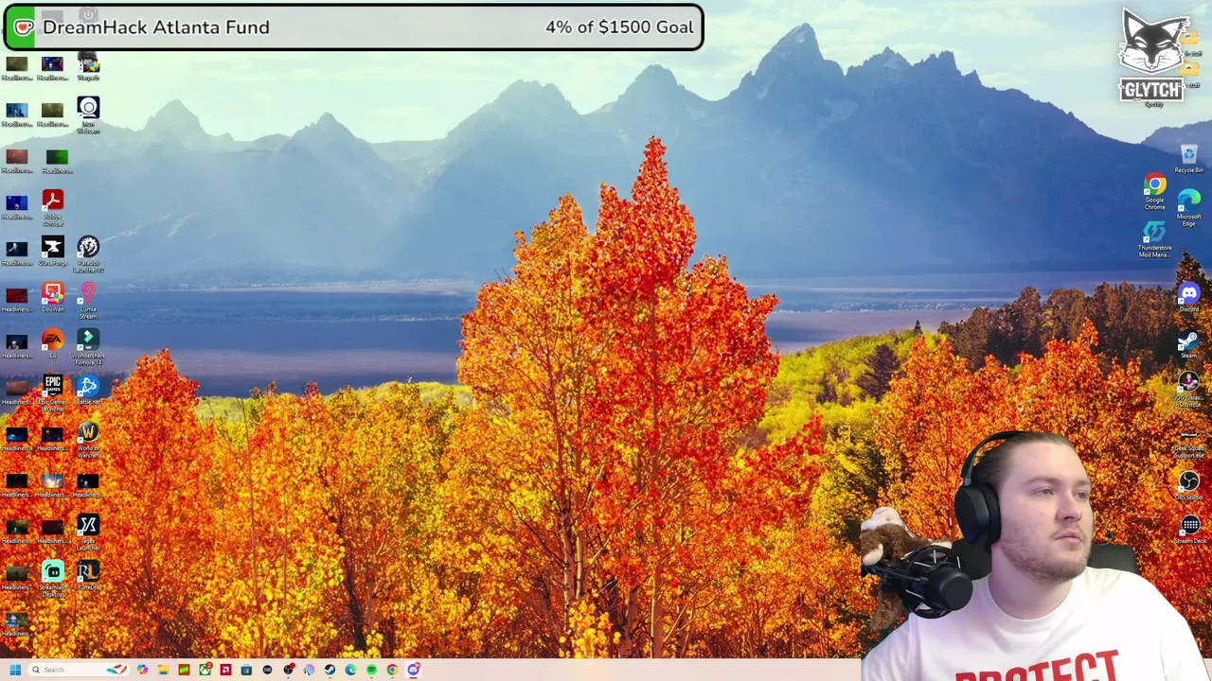The width and height of the screenshot is (1212, 681).
Task: Open Geek Squad Support.exe shortcut
Action: [1189, 445]
